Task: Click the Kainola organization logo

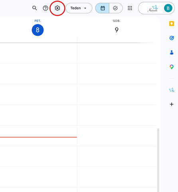Action: coord(152,8)
